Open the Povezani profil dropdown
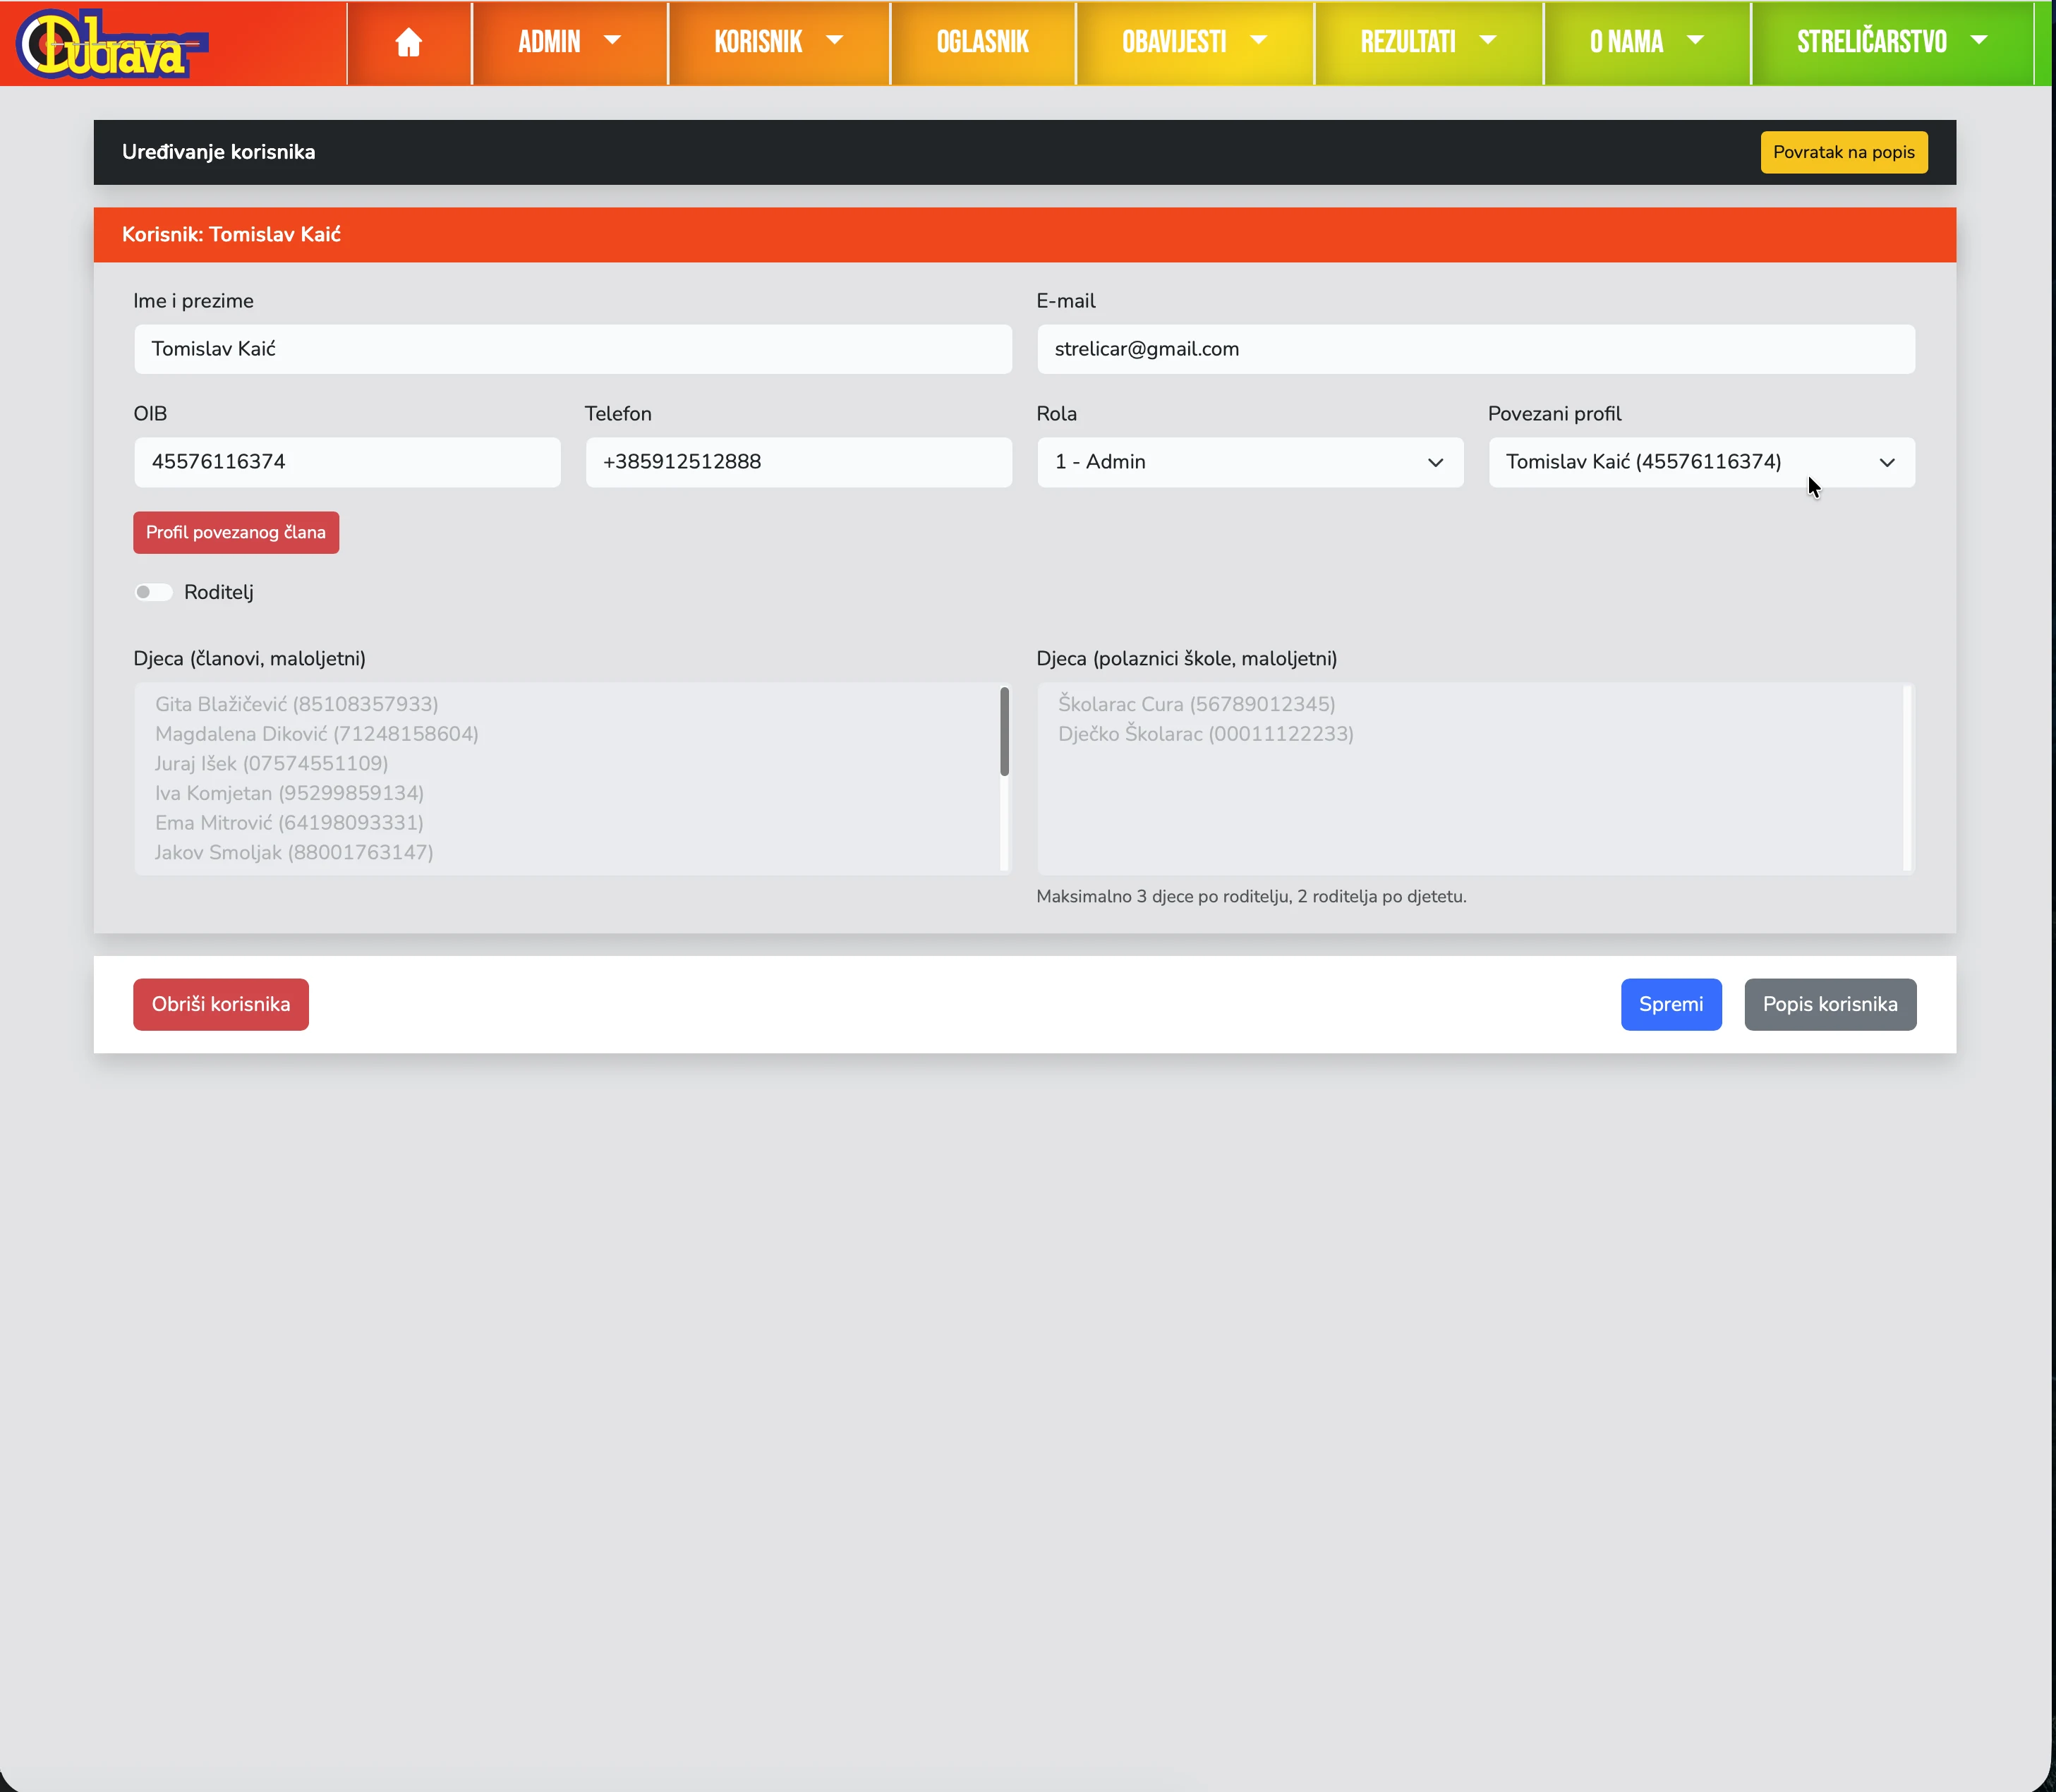2056x1792 pixels. 1700,462
